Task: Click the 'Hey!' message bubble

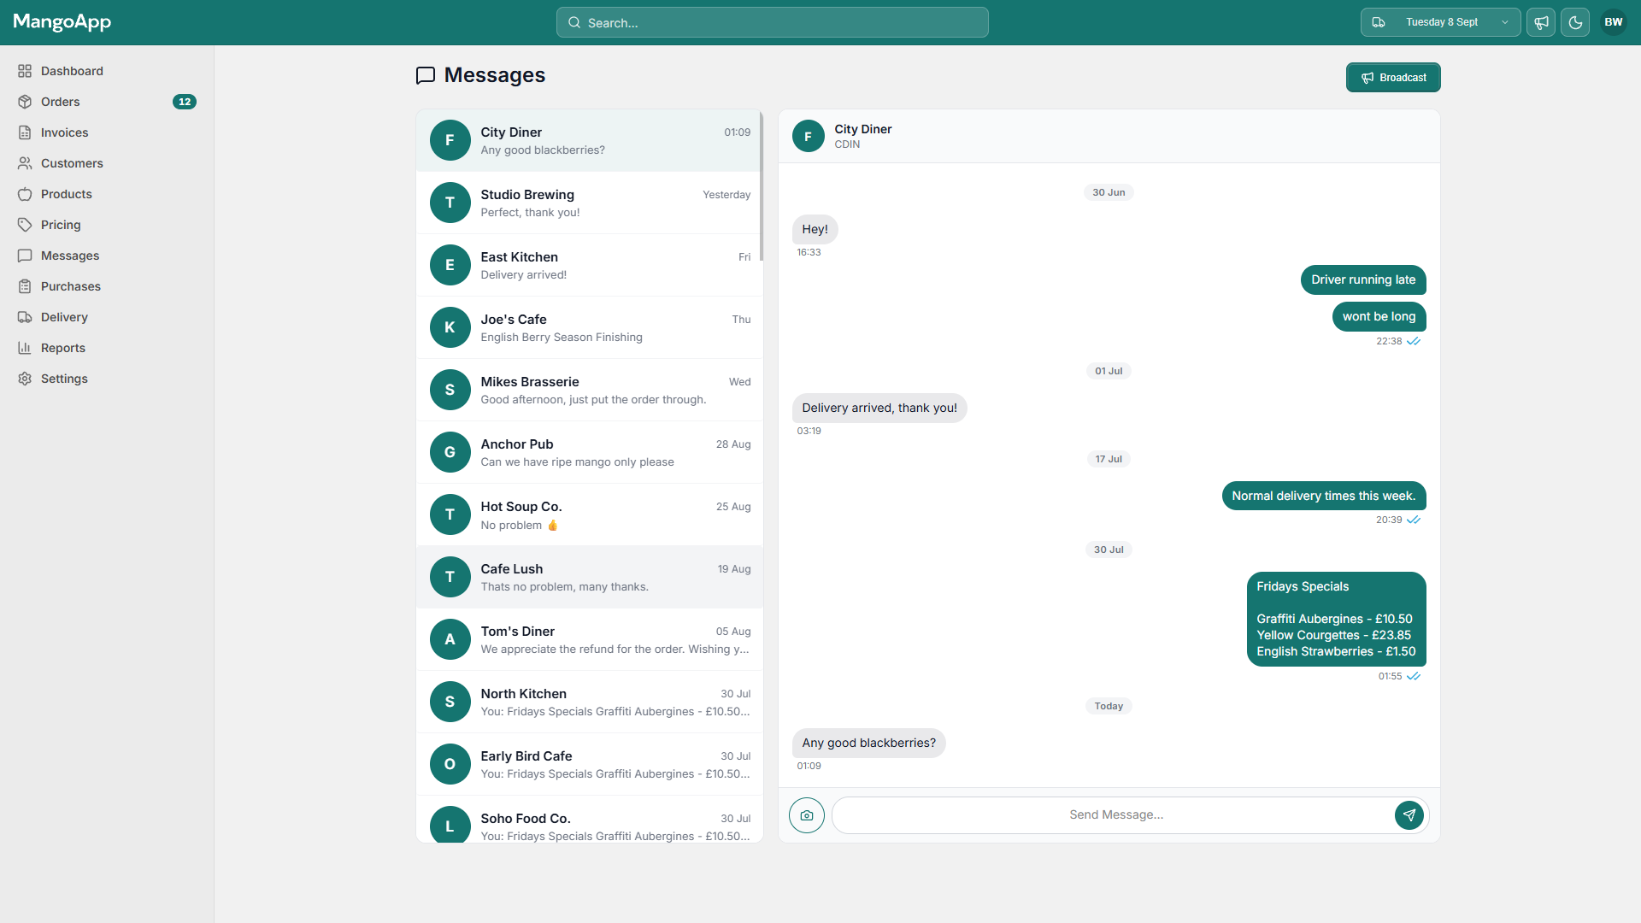Action: click(815, 229)
